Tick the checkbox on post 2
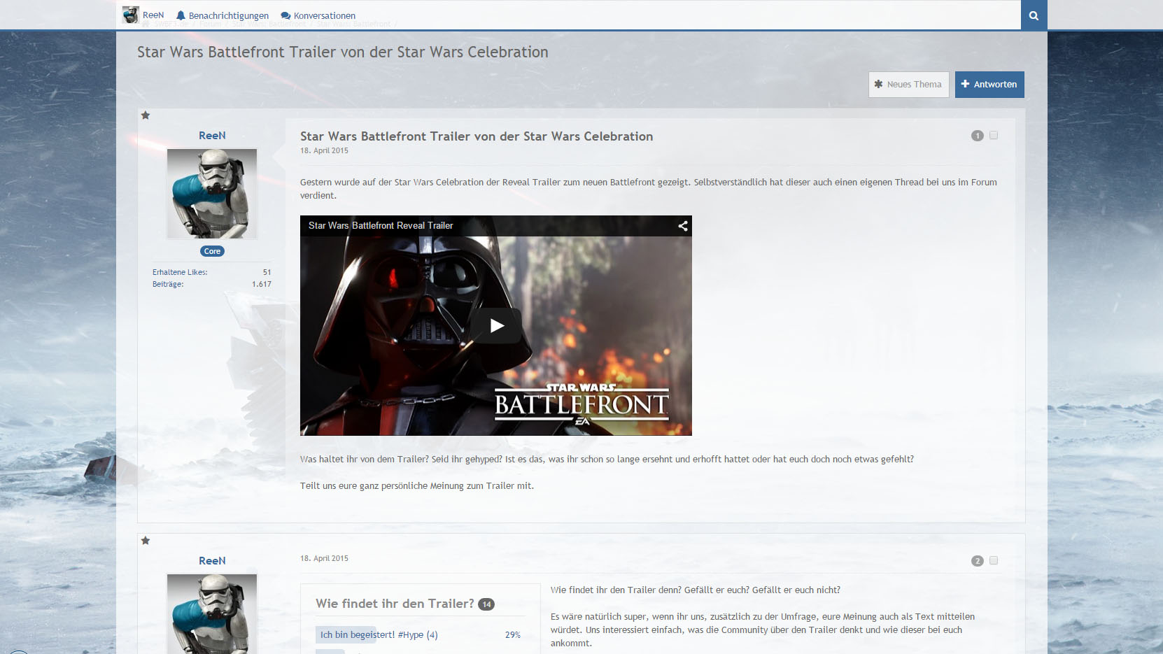Image resolution: width=1163 pixels, height=654 pixels. point(994,560)
